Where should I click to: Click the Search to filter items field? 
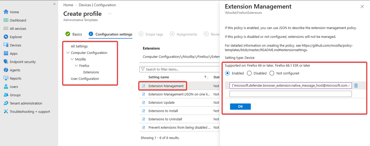[x=179, y=69]
